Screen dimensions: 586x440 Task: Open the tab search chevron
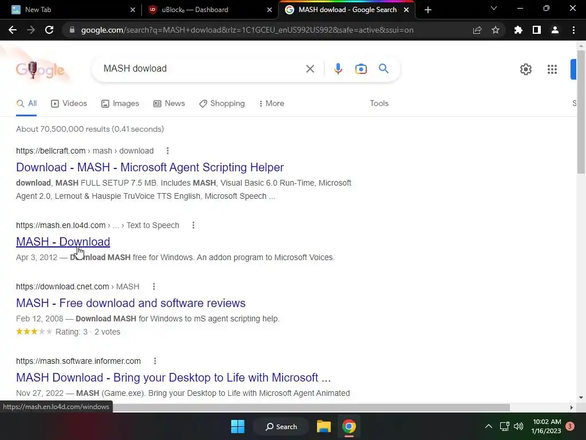pos(494,8)
